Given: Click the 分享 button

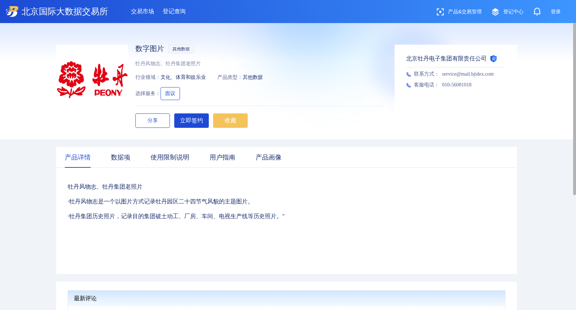Looking at the screenshot, I should click(153, 121).
